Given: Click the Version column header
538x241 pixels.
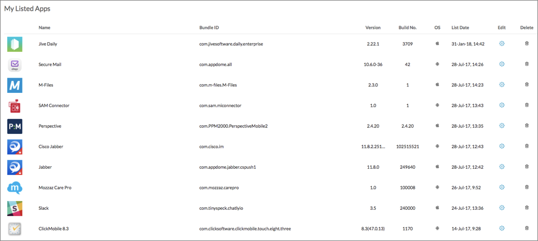Looking at the screenshot, I should click(x=373, y=28).
